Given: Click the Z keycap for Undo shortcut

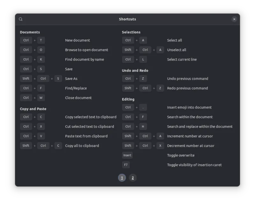Looking at the screenshot, I should 143,78.
